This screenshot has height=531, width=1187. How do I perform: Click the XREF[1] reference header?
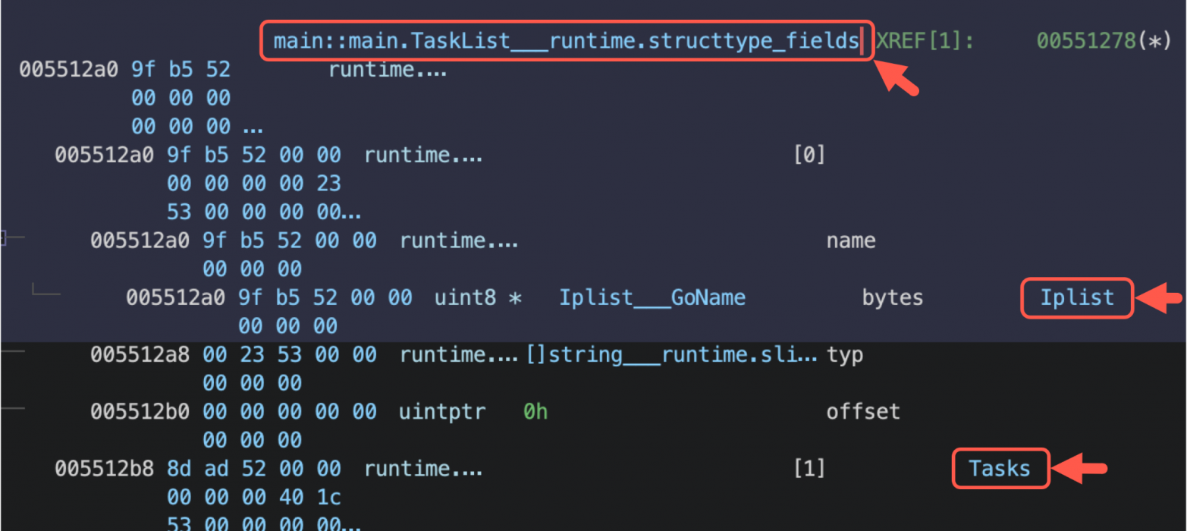click(925, 40)
